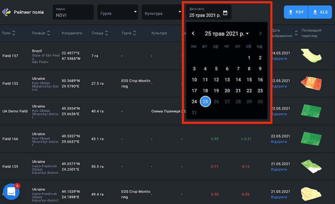The image size is (335, 204).
Task: Open the chat support widget
Action: (x=11, y=191)
